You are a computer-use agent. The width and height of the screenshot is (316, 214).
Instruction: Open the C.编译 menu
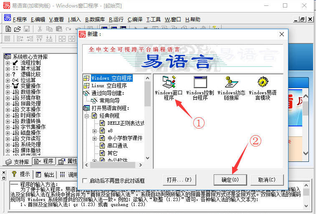point(135,19)
